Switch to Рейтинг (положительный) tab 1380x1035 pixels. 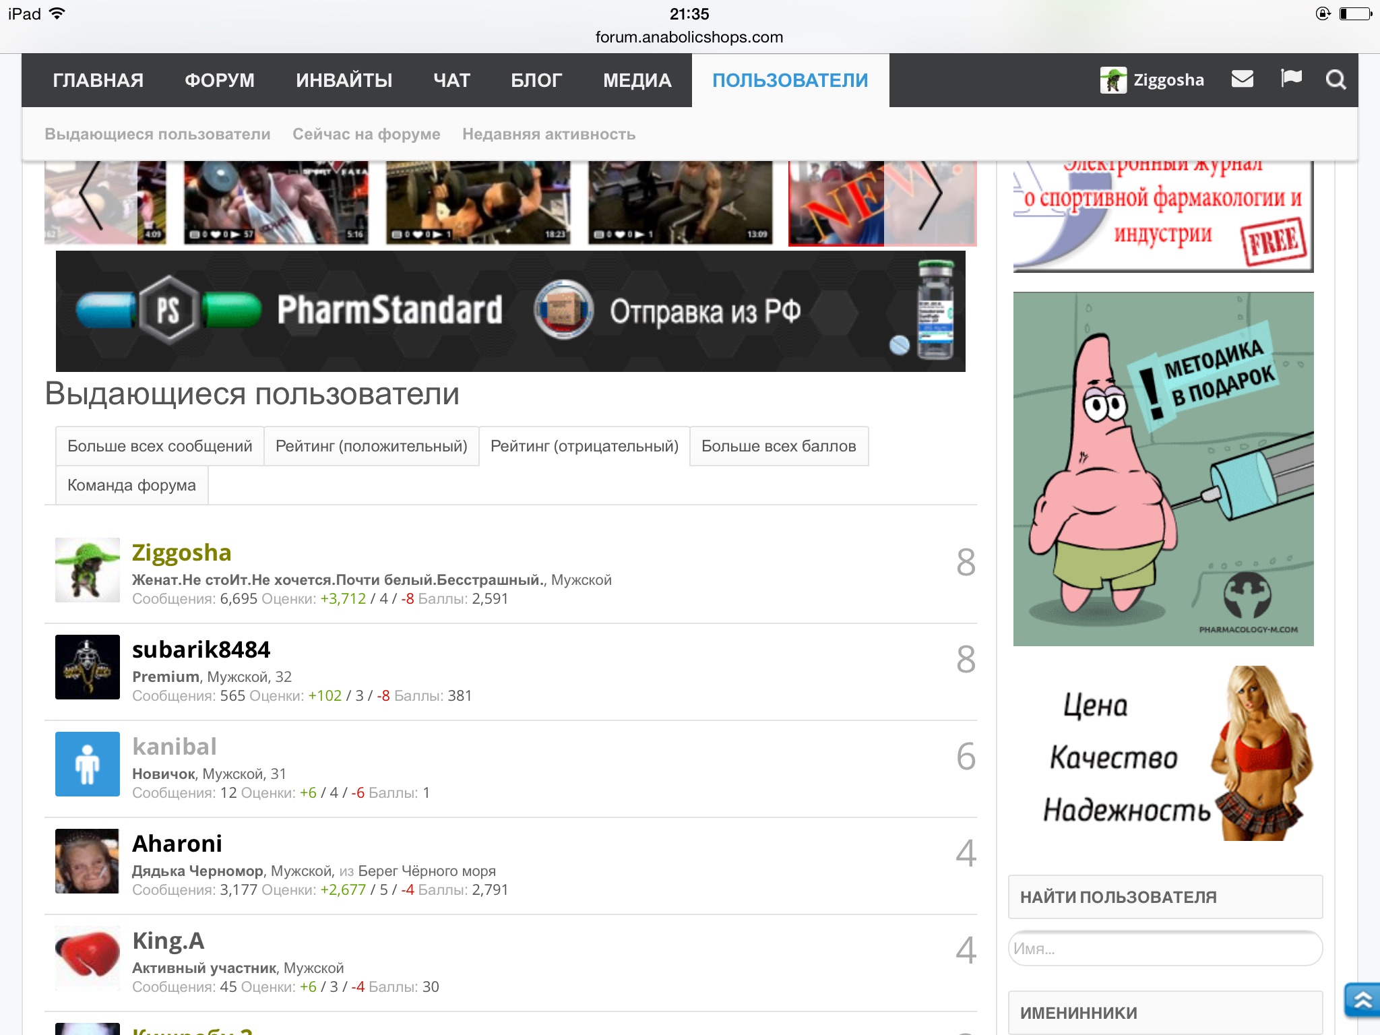(x=371, y=446)
